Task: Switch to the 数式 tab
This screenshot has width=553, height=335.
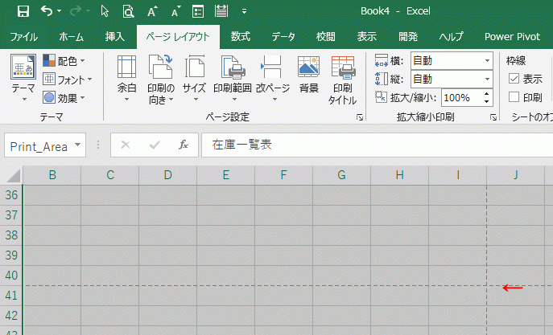Action: point(241,37)
